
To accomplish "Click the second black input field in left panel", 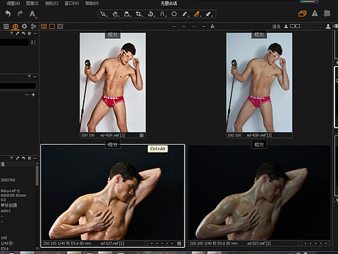I will point(18,85).
